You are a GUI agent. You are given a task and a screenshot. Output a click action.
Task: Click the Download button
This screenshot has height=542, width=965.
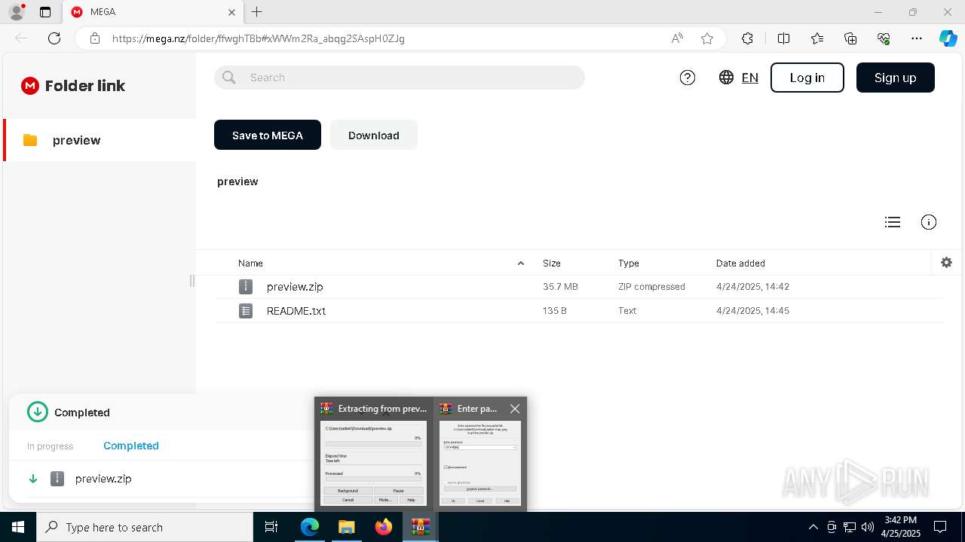point(374,135)
